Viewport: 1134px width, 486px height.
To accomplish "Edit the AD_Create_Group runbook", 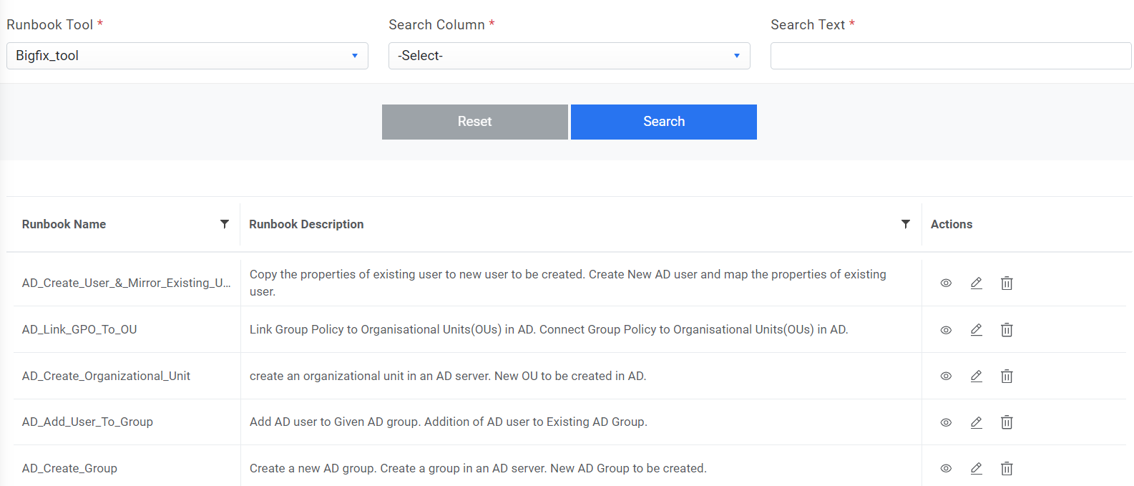I will pos(976,469).
